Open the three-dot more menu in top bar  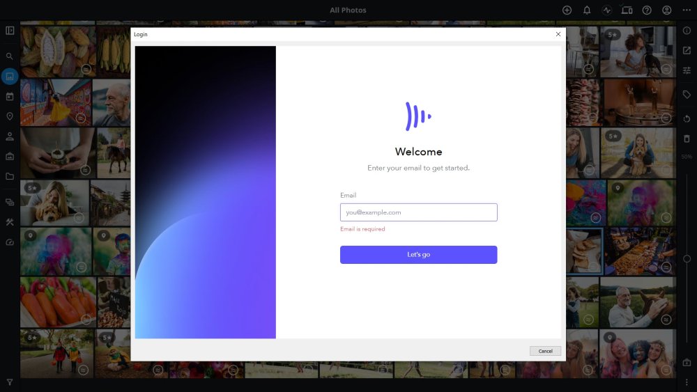[687, 10]
